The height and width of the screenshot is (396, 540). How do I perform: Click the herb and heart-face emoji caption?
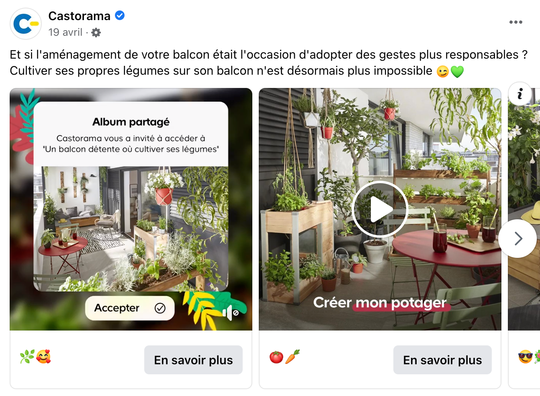tap(35, 357)
